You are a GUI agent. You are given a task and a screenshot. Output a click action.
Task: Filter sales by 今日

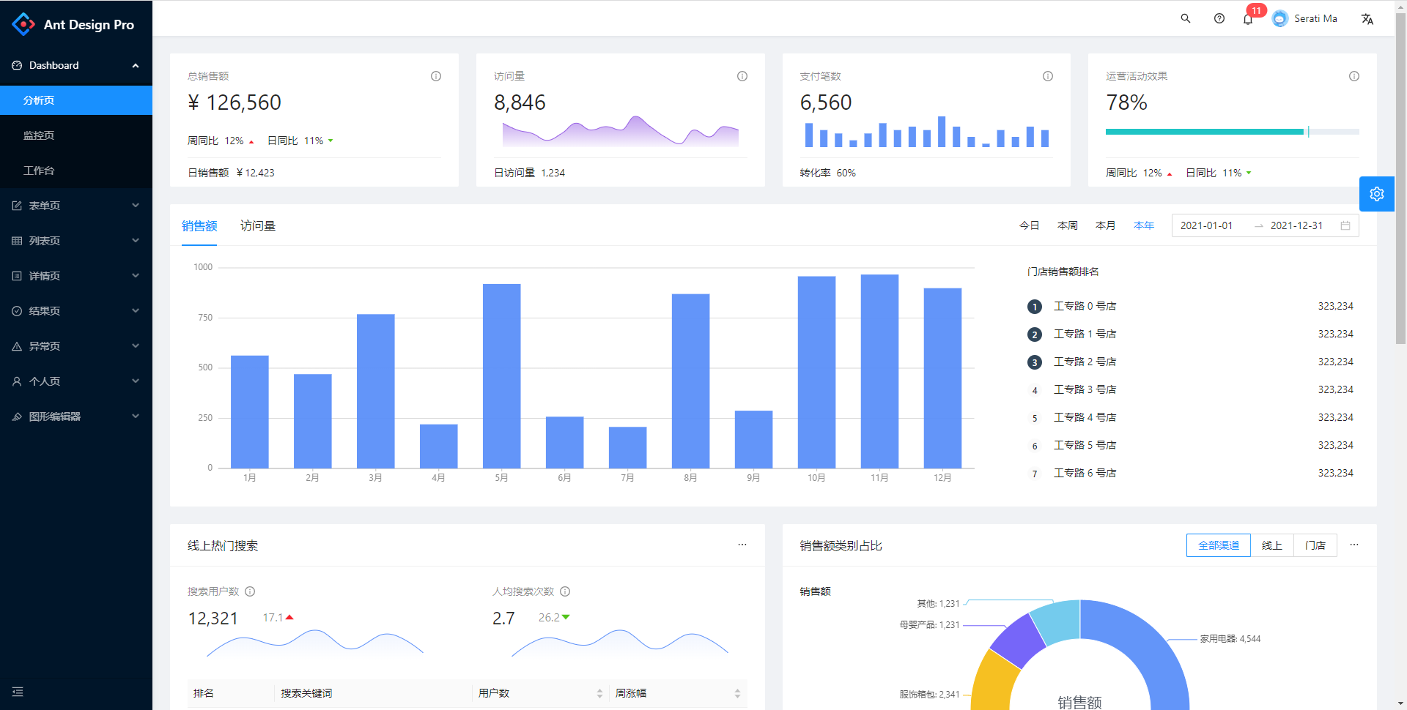[1030, 225]
